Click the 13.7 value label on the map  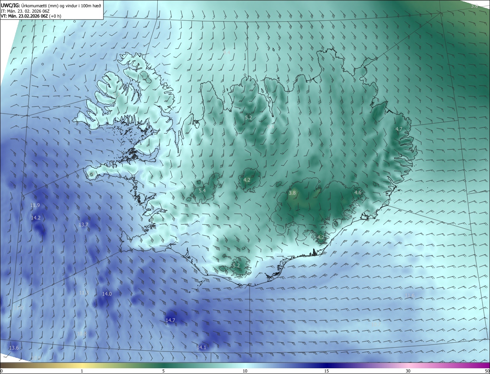83,224
